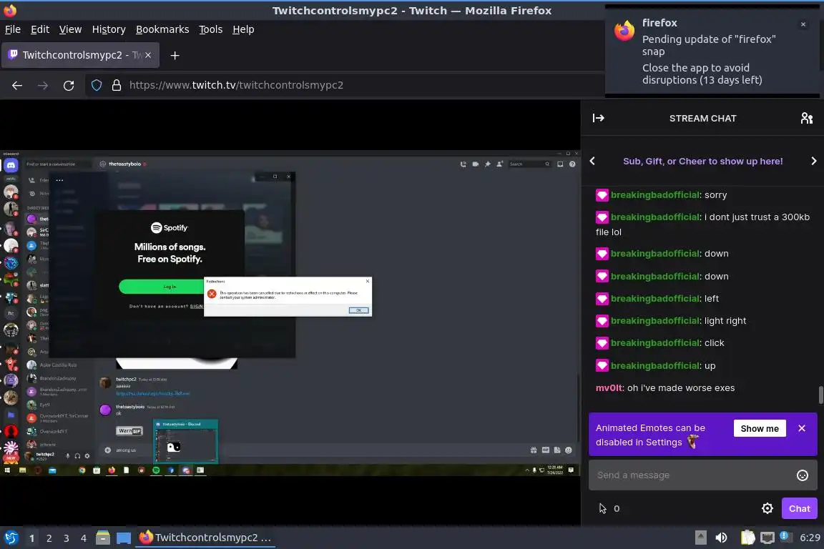
Task: Open the file manager from taskbar
Action: [x=103, y=538]
